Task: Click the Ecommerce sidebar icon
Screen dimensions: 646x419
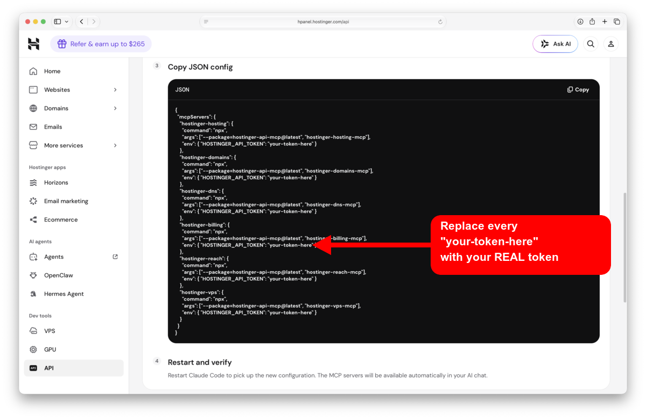Action: (x=33, y=219)
